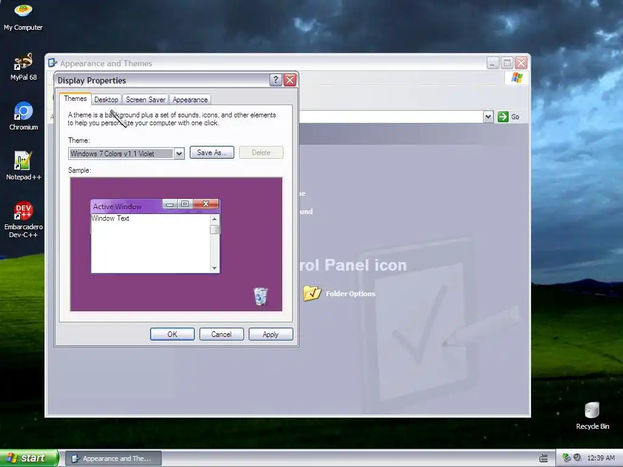Open the Theme dropdown list
The height and width of the screenshot is (467, 623).
coord(179,154)
